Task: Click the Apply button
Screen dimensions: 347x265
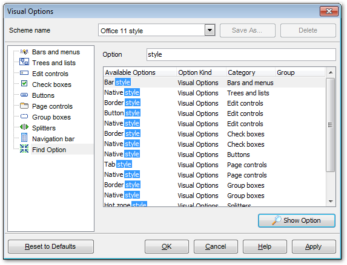Action: [314, 246]
